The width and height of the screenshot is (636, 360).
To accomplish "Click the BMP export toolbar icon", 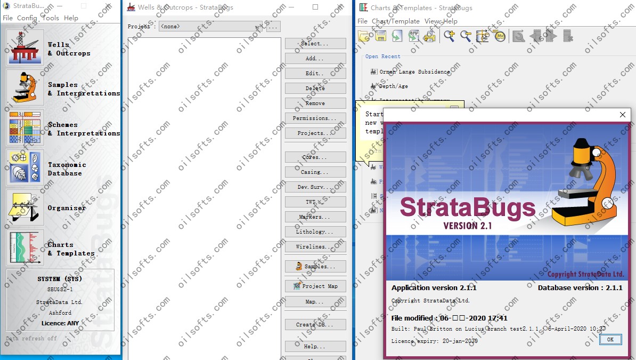I will [413, 36].
